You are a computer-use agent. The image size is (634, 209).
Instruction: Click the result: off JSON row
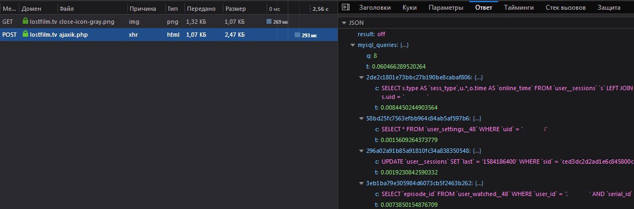(x=371, y=34)
